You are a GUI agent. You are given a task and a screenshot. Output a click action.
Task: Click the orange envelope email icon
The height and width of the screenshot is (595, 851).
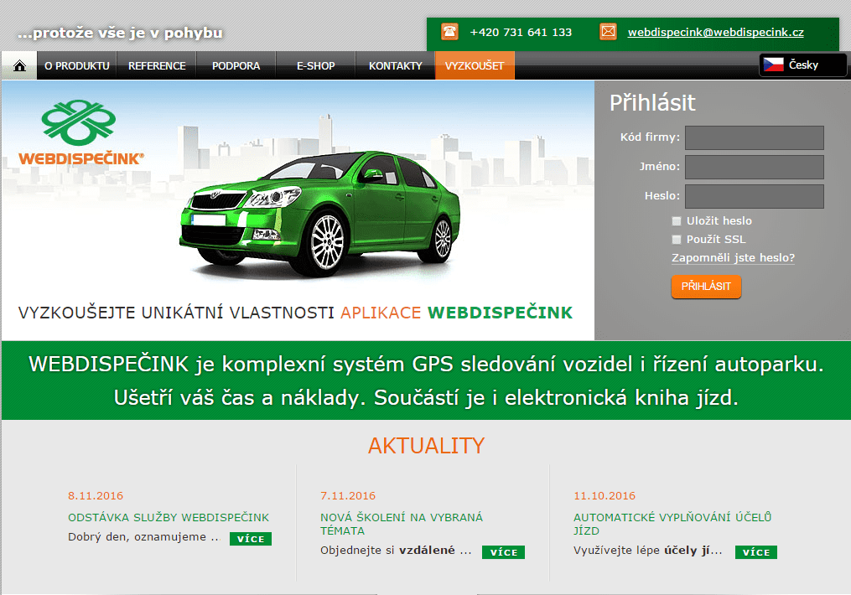(x=609, y=32)
